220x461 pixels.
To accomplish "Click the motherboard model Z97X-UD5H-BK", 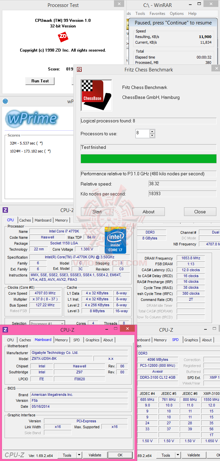I will 61,358.
